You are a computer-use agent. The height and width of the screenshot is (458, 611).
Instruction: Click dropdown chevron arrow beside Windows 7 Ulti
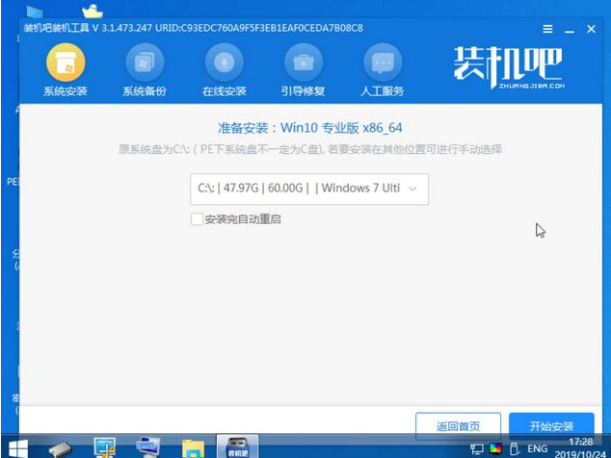tap(412, 190)
